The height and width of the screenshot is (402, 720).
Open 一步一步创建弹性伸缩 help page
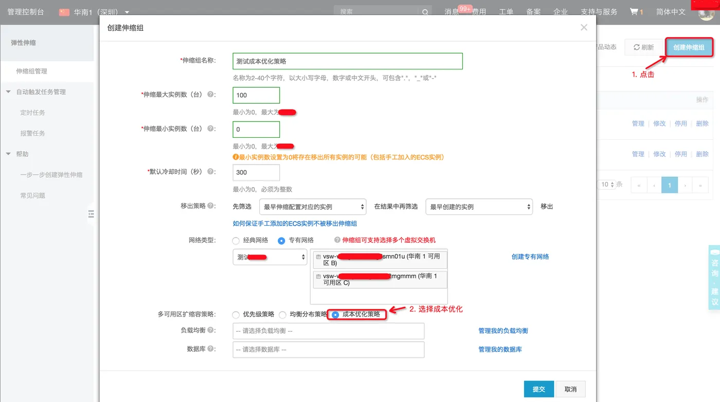(x=51, y=175)
